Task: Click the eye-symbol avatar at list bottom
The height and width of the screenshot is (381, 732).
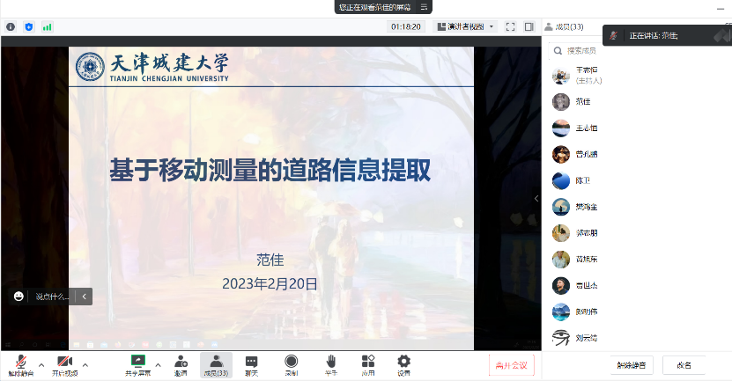Action: point(560,338)
